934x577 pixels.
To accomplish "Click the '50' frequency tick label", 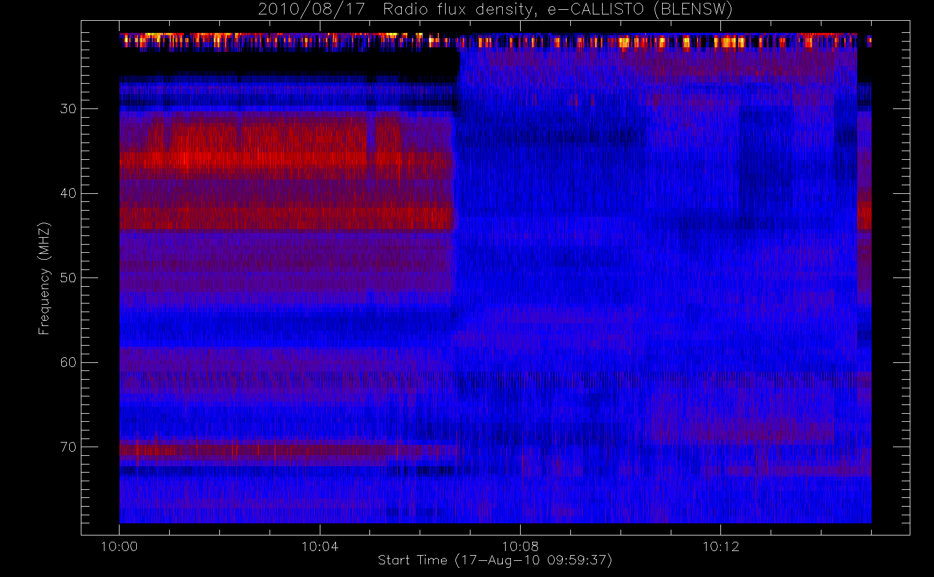I will pos(68,278).
